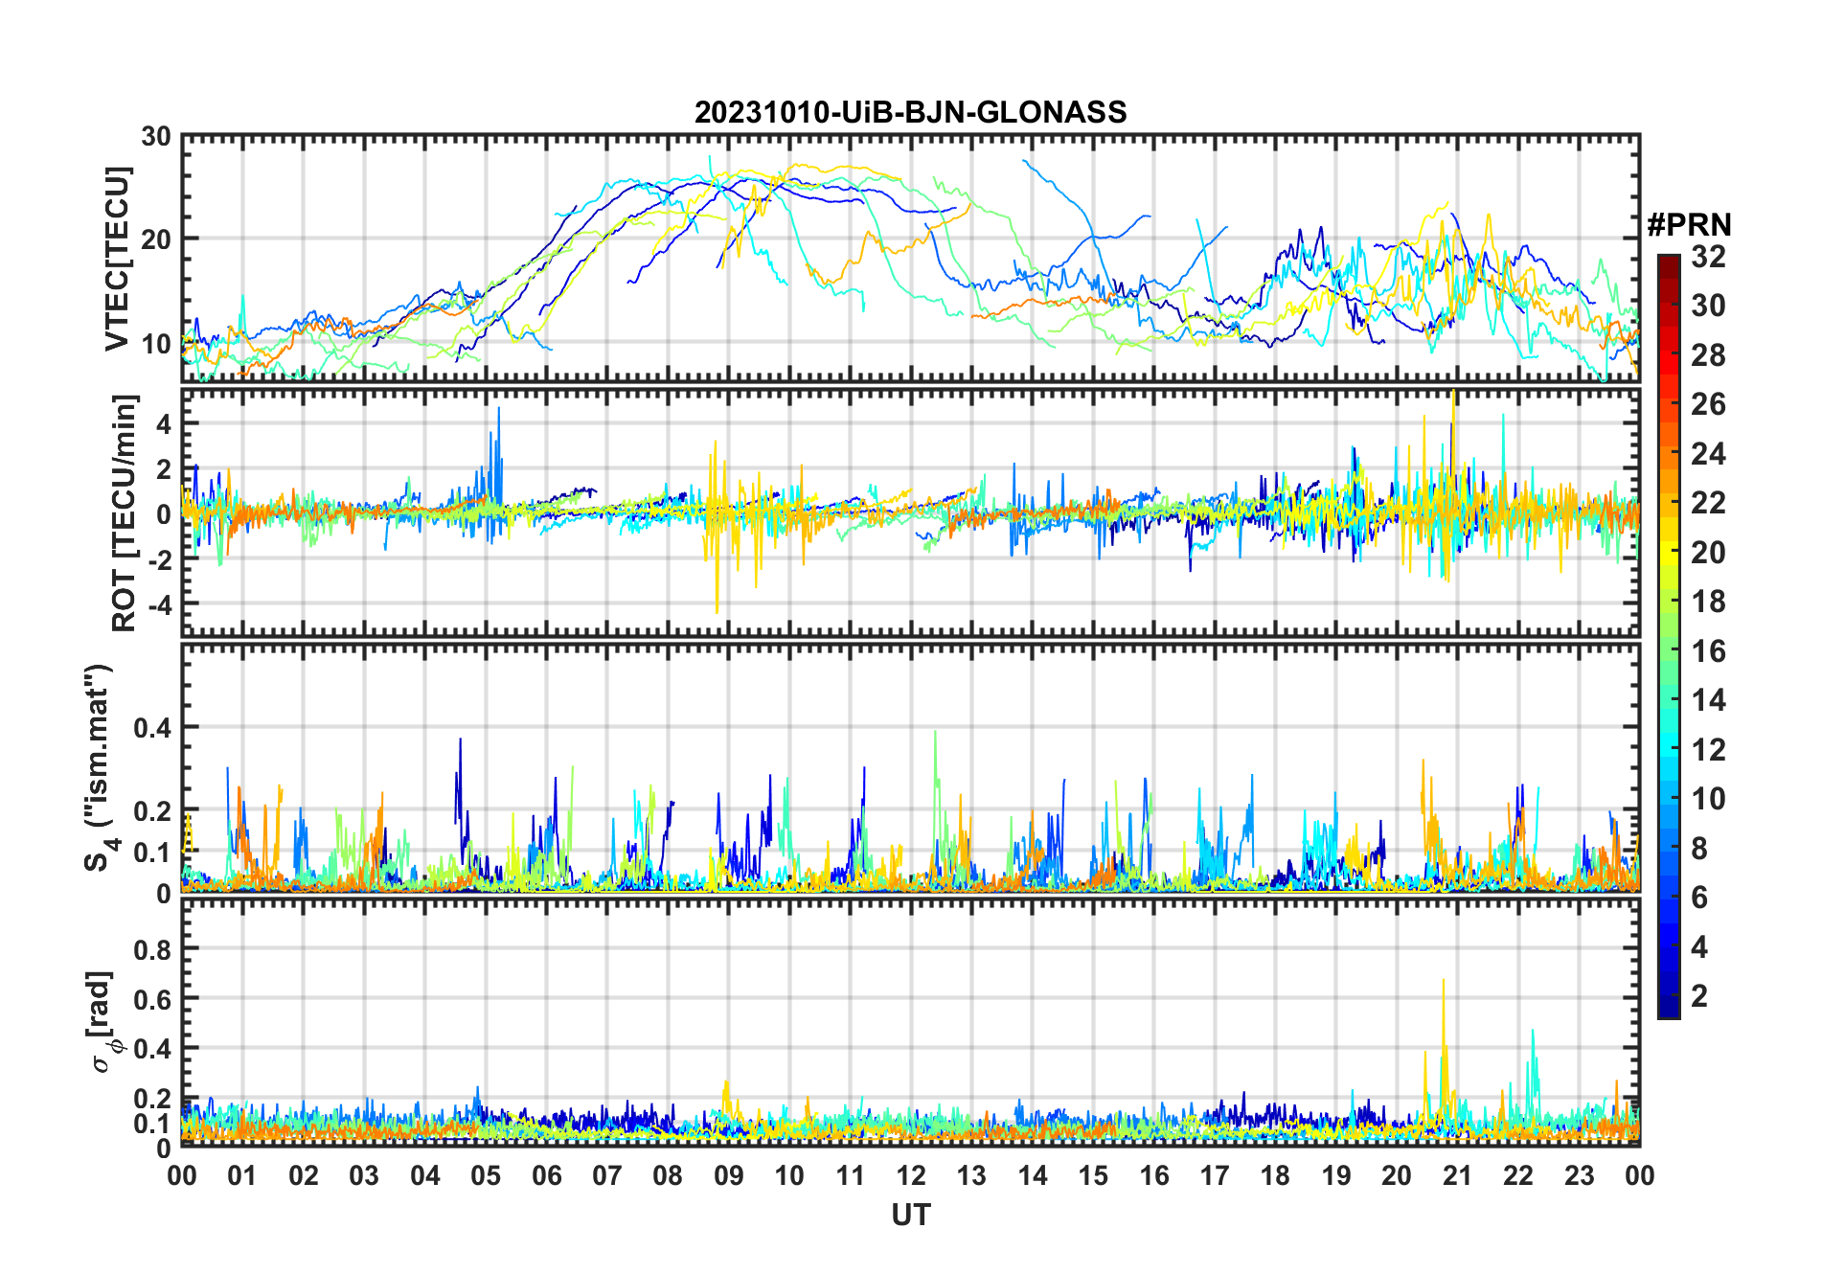1822x1274 pixels.
Task: Select the UT x-axis label
Action: 911,1216
